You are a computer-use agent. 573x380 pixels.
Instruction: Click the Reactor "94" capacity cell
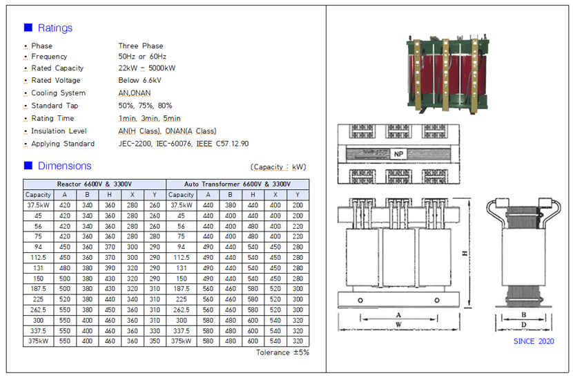tap(38, 247)
